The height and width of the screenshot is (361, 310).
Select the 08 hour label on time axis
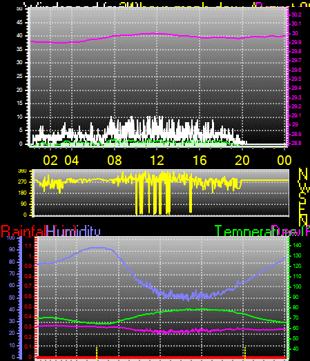(115, 160)
